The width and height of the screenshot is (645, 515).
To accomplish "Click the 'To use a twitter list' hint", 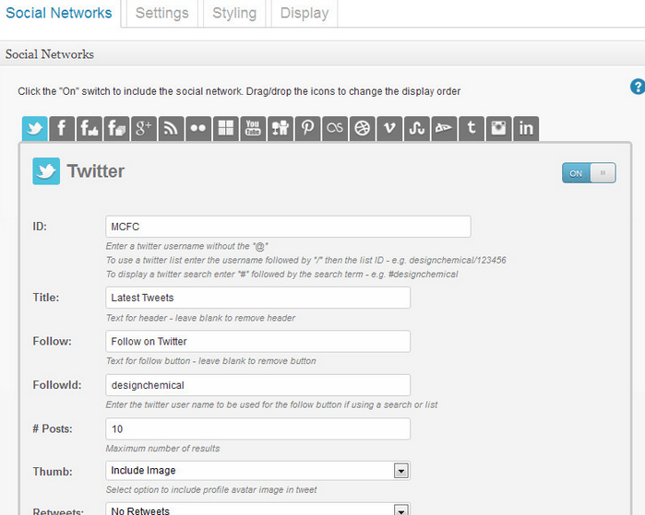I will point(306,260).
